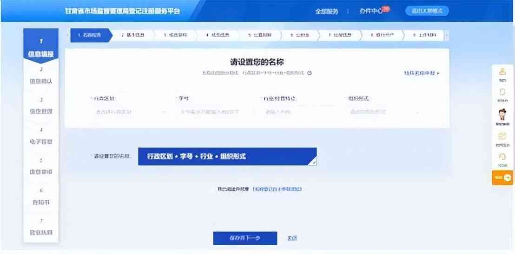515x254 pixels.
Task: Select sidebar step 4 电子签名
Action: click(x=41, y=136)
